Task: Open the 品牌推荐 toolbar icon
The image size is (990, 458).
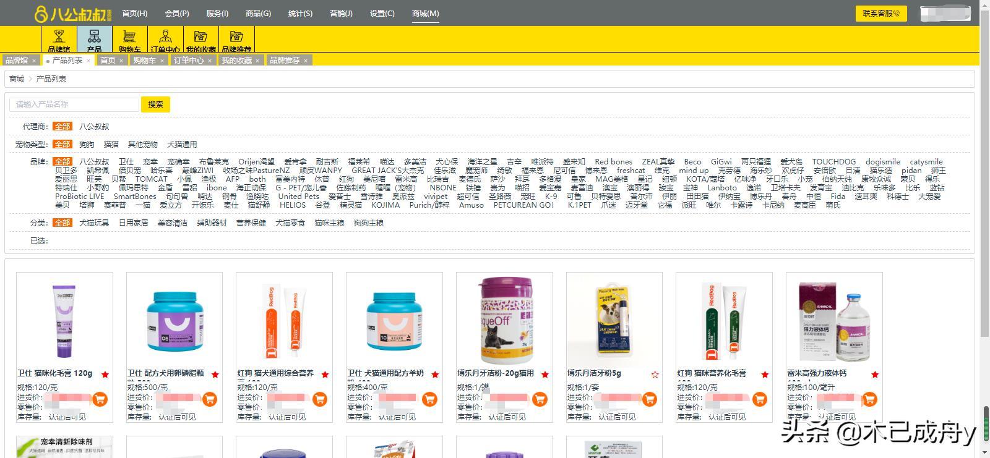Action: pyautogui.click(x=236, y=40)
